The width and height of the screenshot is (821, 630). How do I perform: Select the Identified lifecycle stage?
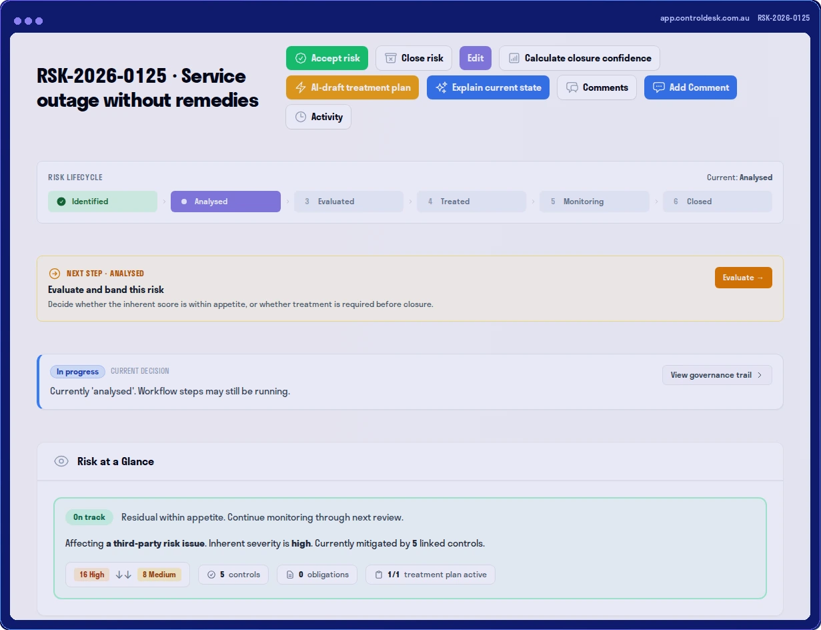click(x=103, y=202)
